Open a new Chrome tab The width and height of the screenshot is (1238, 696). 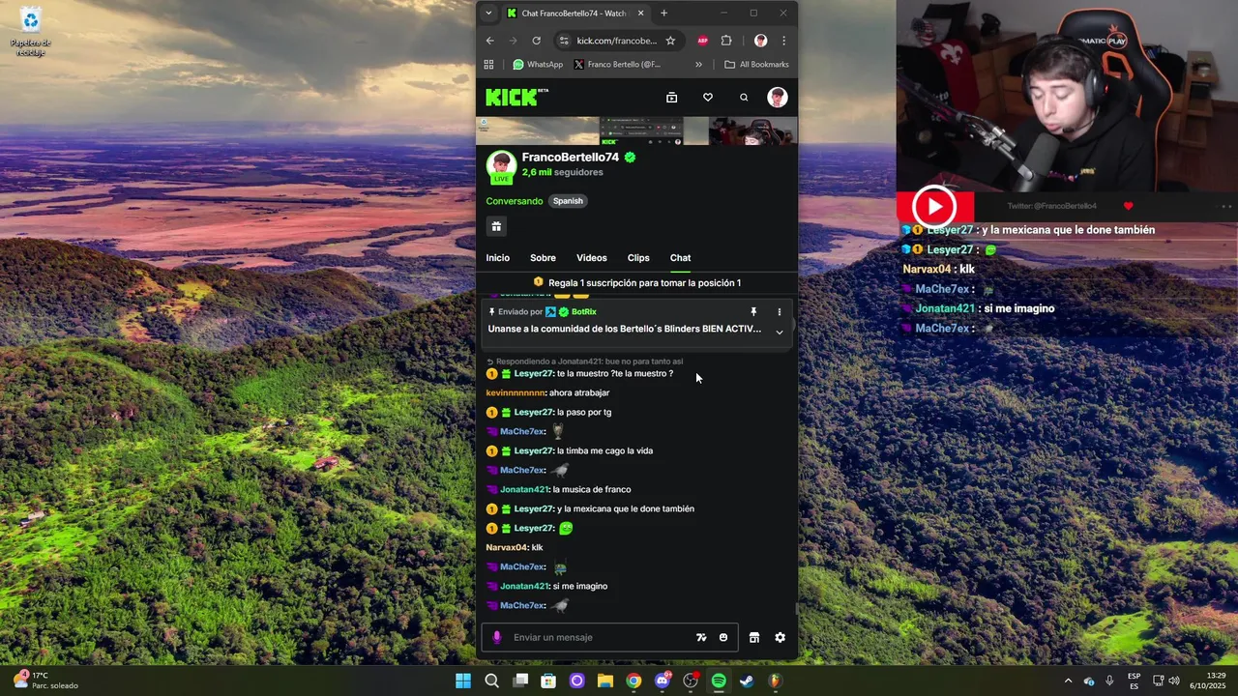[663, 14]
